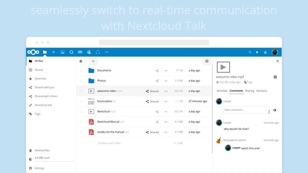Go to home folder breadcrumb icon
308x173 pixels.
(81, 61)
